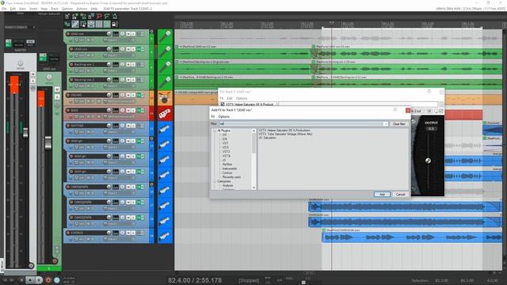Click the plugin folder tree scrollbar down arrow
The width and height of the screenshot is (507, 285).
point(253,188)
